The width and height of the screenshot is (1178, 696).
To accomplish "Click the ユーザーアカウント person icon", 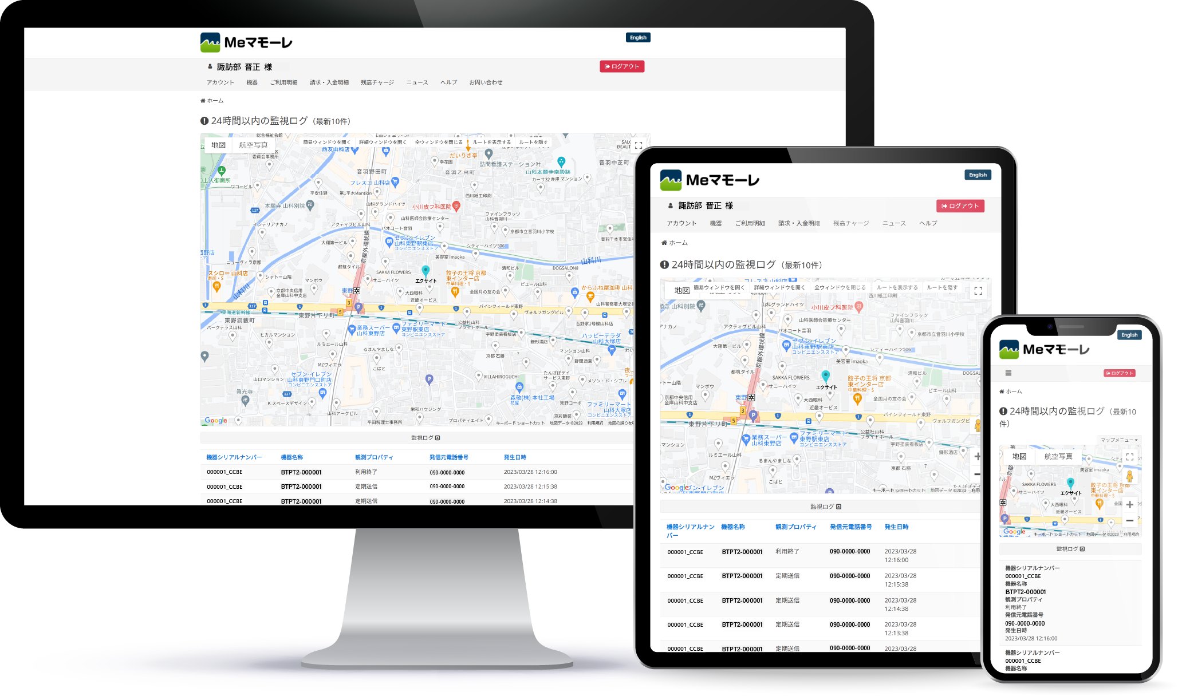I will click(206, 66).
